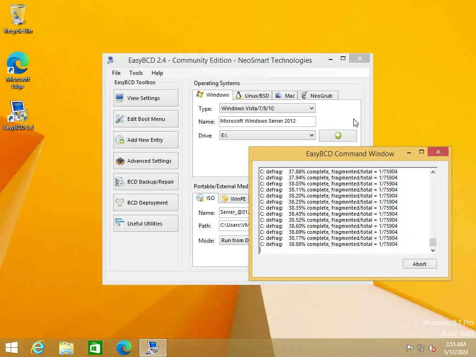The image size is (476, 357).
Task: Launch Microsoft Edge from the taskbar
Action: tap(124, 348)
